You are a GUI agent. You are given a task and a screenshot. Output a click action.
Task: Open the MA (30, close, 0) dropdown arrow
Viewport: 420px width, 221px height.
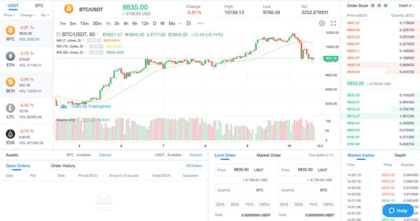[85, 52]
